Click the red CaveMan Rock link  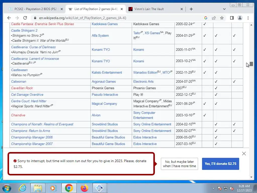click(x=22, y=88)
